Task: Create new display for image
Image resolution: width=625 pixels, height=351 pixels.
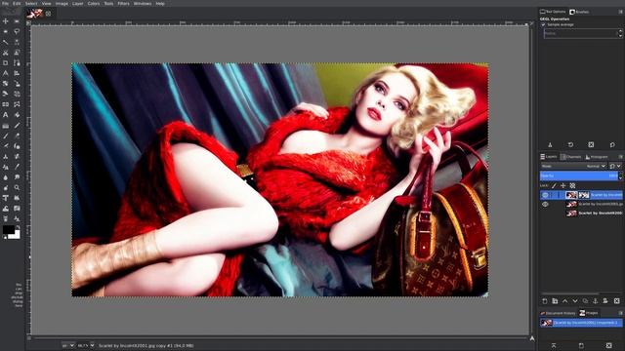Action: [x=581, y=345]
